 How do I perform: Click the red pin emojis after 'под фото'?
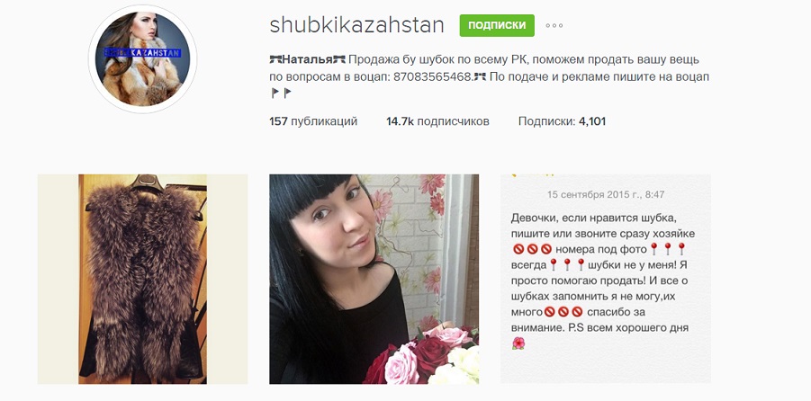click(x=668, y=249)
